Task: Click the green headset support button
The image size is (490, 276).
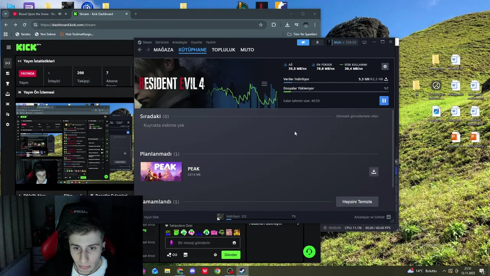Action: pos(309,252)
